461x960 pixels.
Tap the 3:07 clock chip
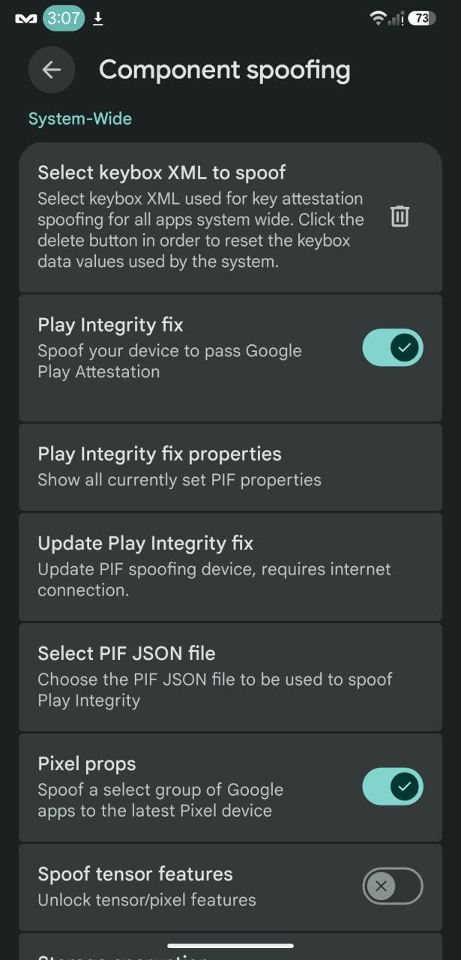click(64, 19)
